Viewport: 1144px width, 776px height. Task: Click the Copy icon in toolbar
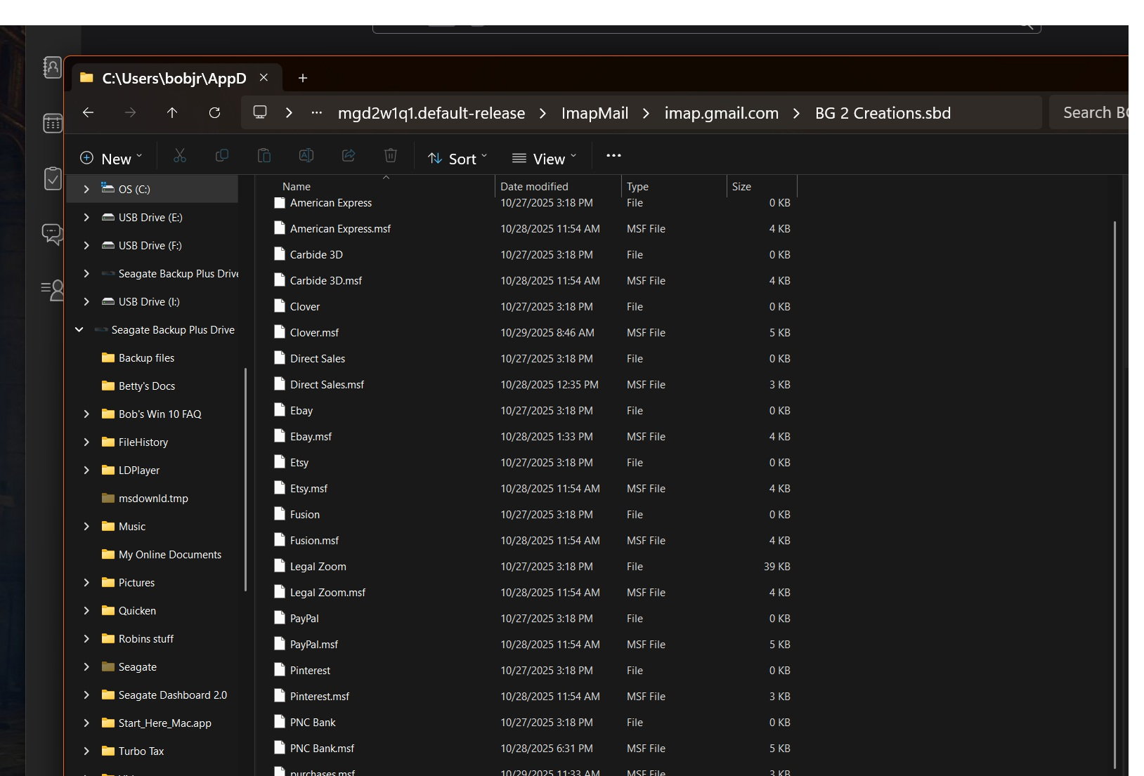coord(222,156)
